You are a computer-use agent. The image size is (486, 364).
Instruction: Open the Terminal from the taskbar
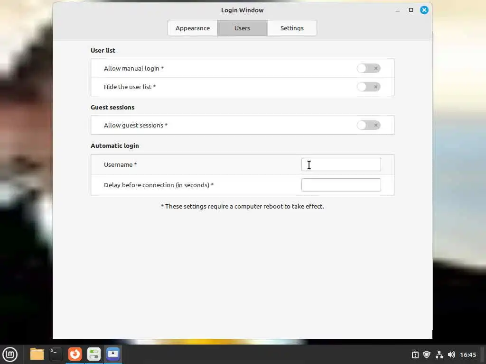pos(56,354)
